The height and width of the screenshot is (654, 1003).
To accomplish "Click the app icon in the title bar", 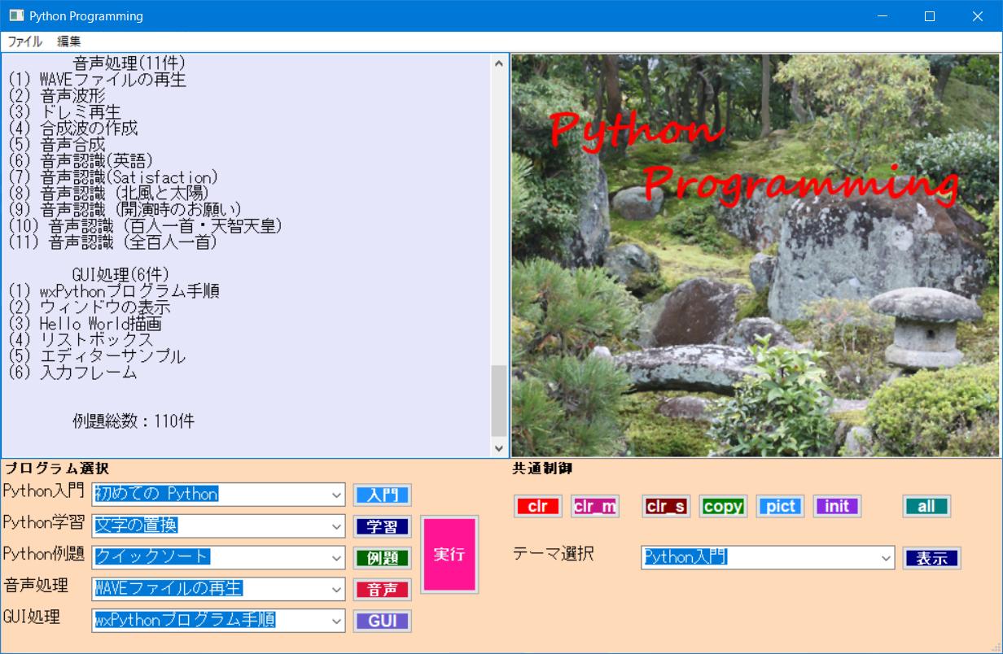I will [16, 16].
